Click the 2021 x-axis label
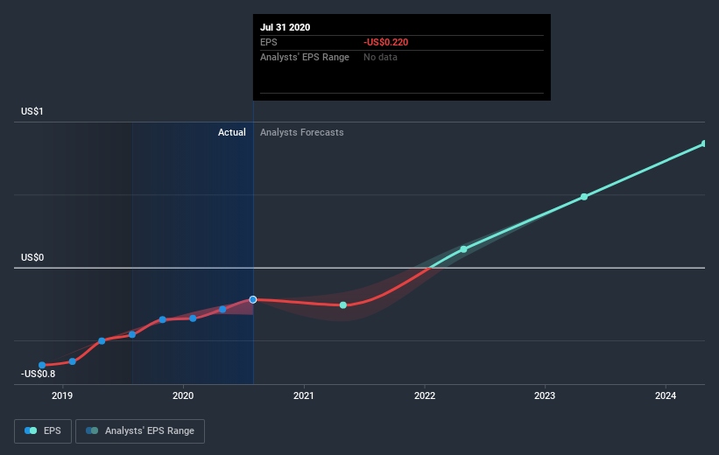This screenshot has width=719, height=455. (x=304, y=395)
